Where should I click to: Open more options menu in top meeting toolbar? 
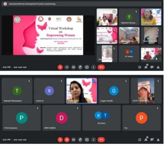click(93, 67)
